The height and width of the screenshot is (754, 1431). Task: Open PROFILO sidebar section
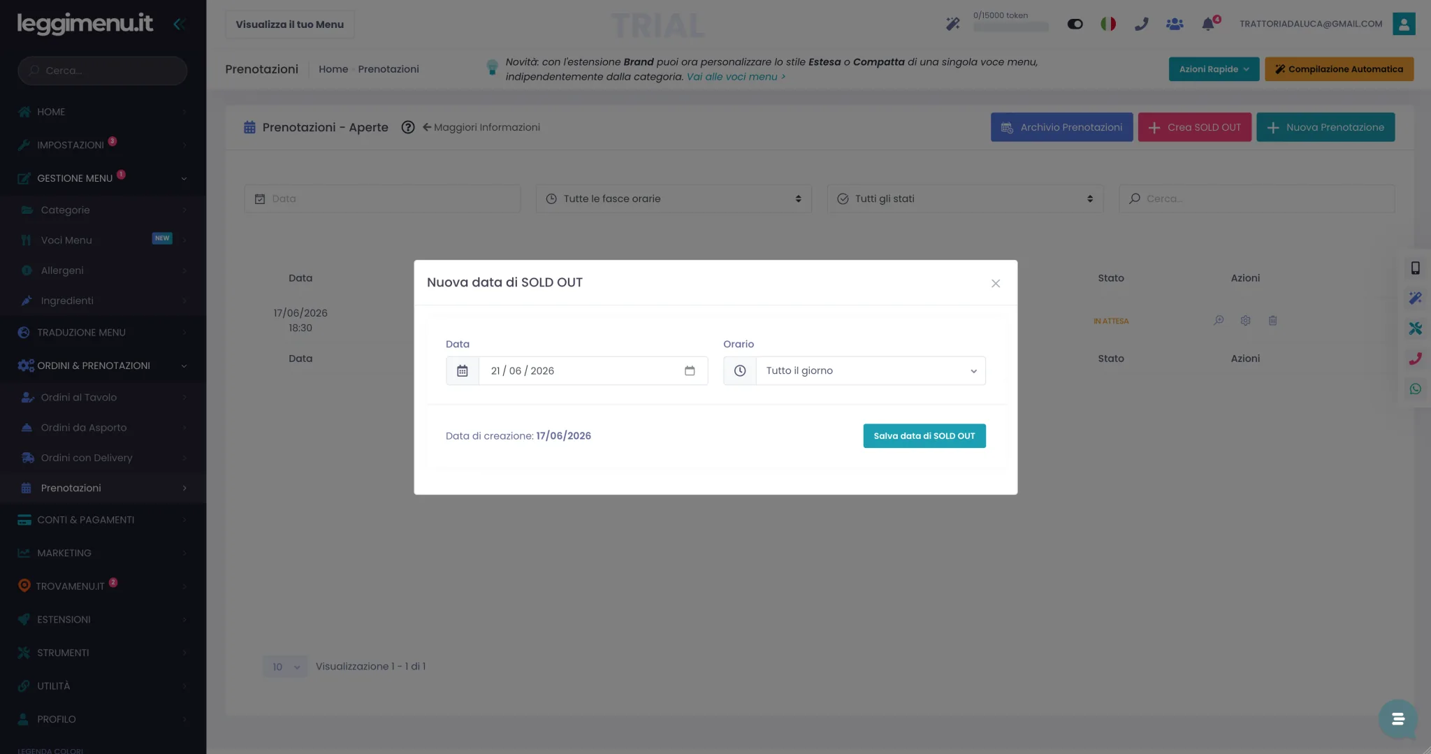103,719
